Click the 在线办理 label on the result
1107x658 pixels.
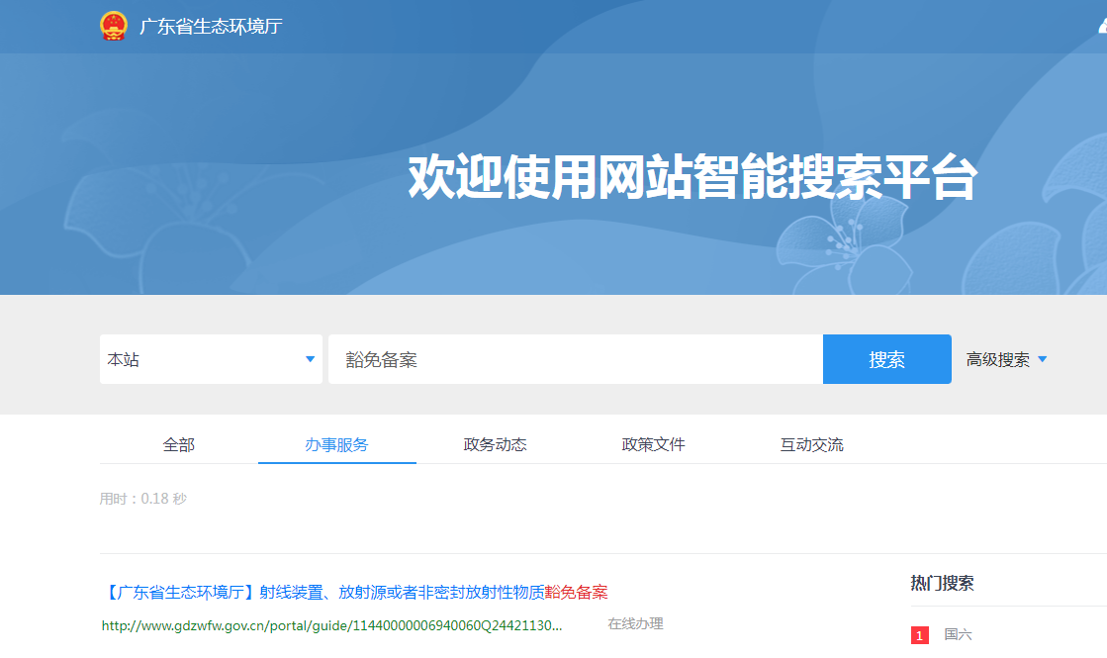[x=635, y=624]
